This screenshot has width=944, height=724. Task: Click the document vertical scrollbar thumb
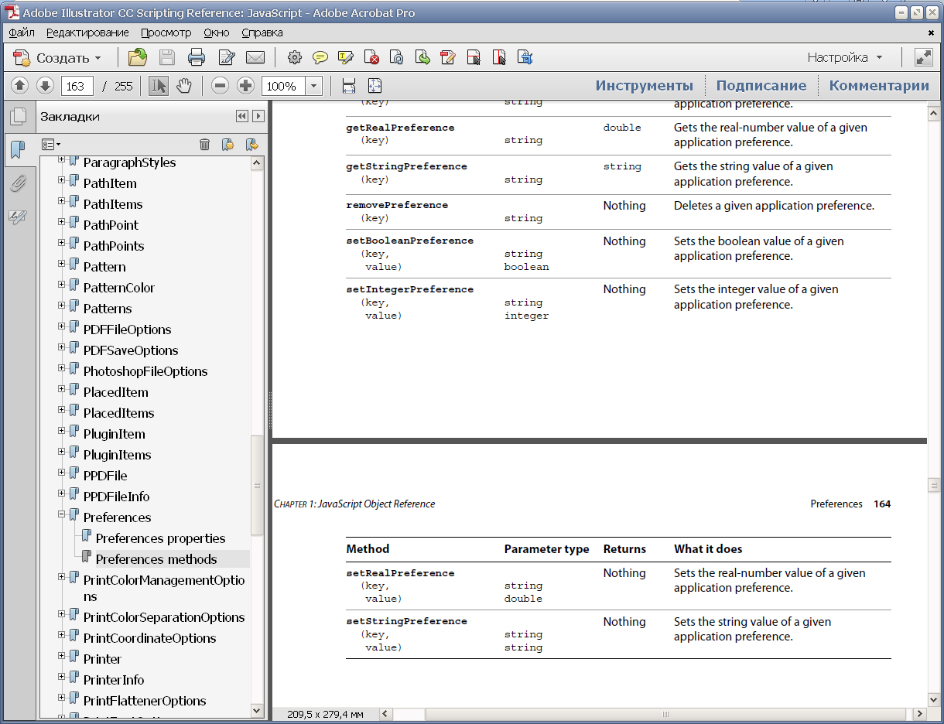tap(935, 485)
